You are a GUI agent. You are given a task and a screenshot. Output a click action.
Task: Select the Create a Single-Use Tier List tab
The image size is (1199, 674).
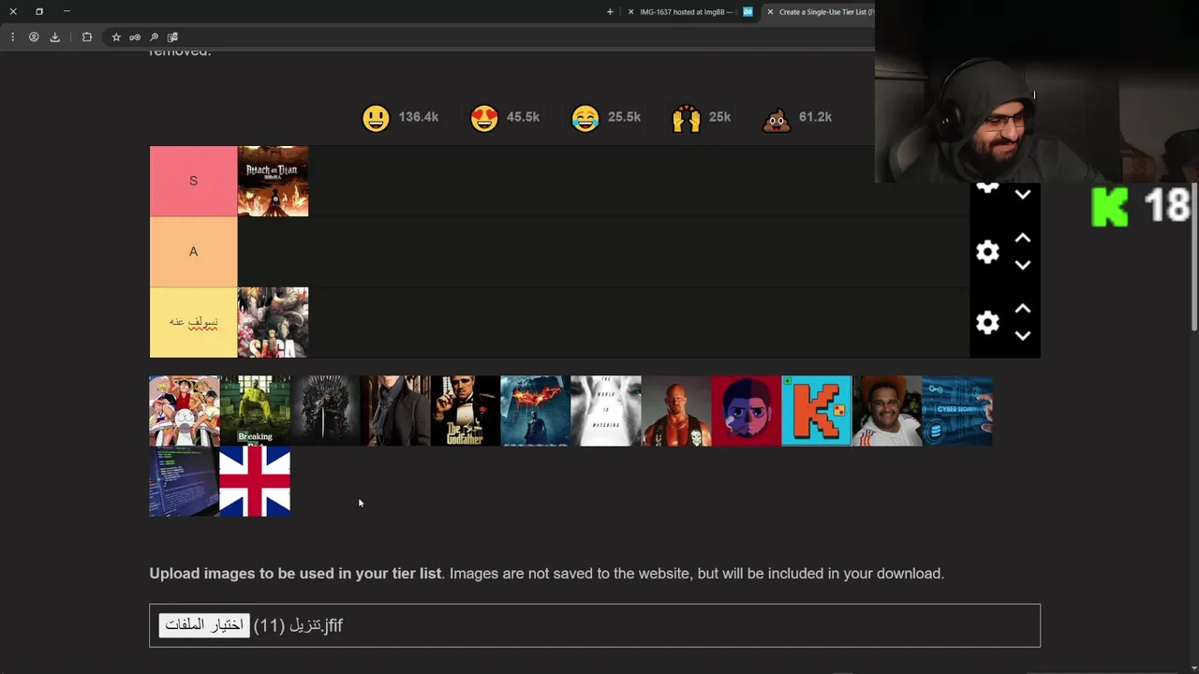point(819,12)
